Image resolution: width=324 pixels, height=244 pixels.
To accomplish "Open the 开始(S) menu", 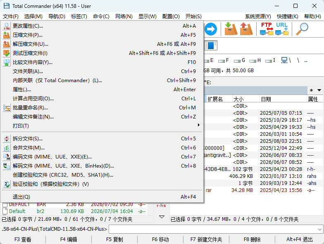I will 193,17.
